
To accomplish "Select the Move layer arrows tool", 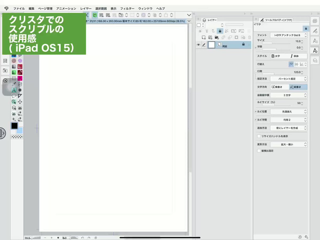I will (20, 102).
